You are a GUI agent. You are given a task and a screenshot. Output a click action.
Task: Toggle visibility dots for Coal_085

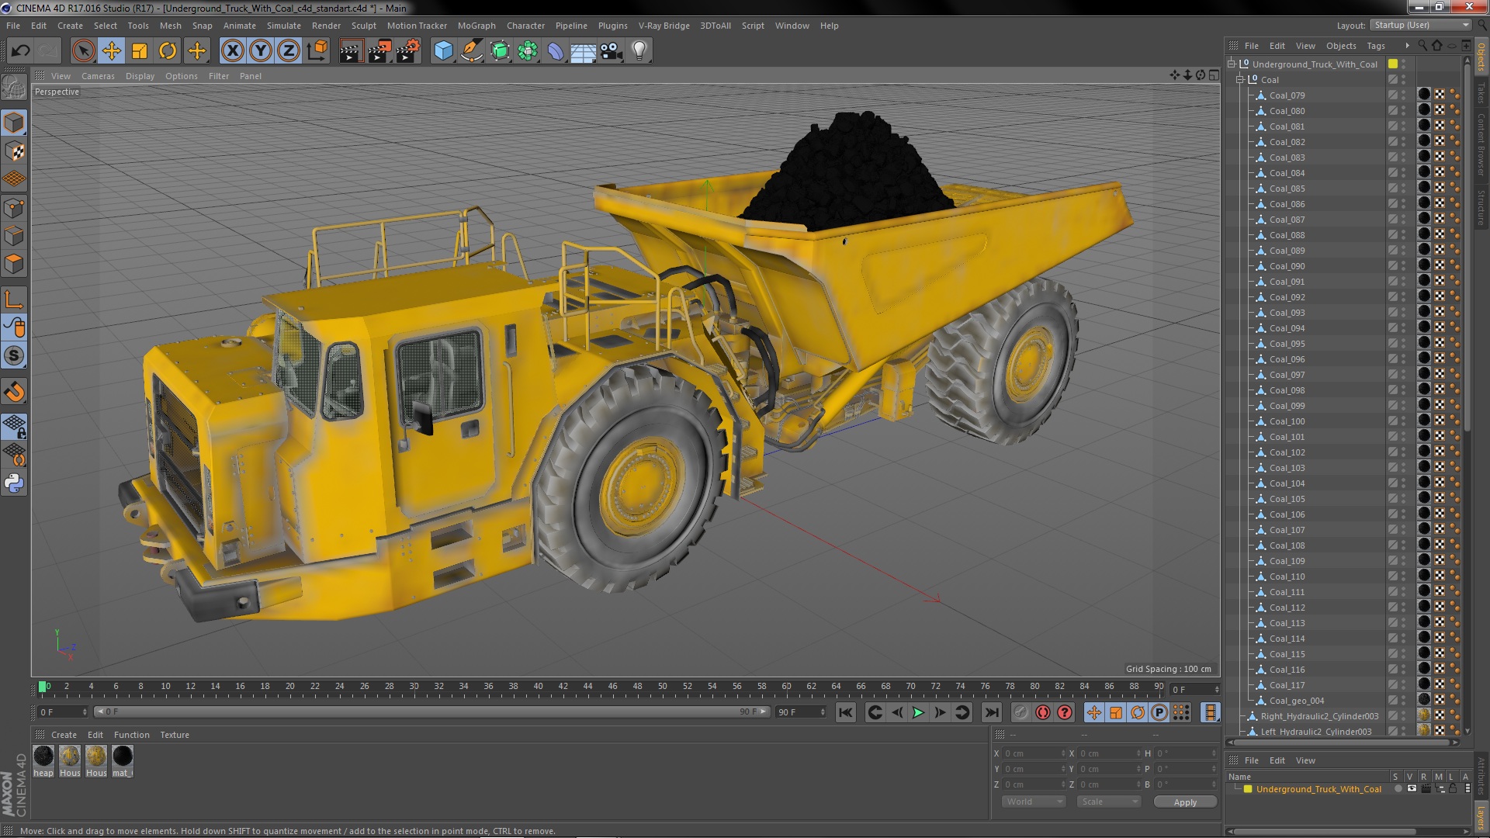point(1403,189)
